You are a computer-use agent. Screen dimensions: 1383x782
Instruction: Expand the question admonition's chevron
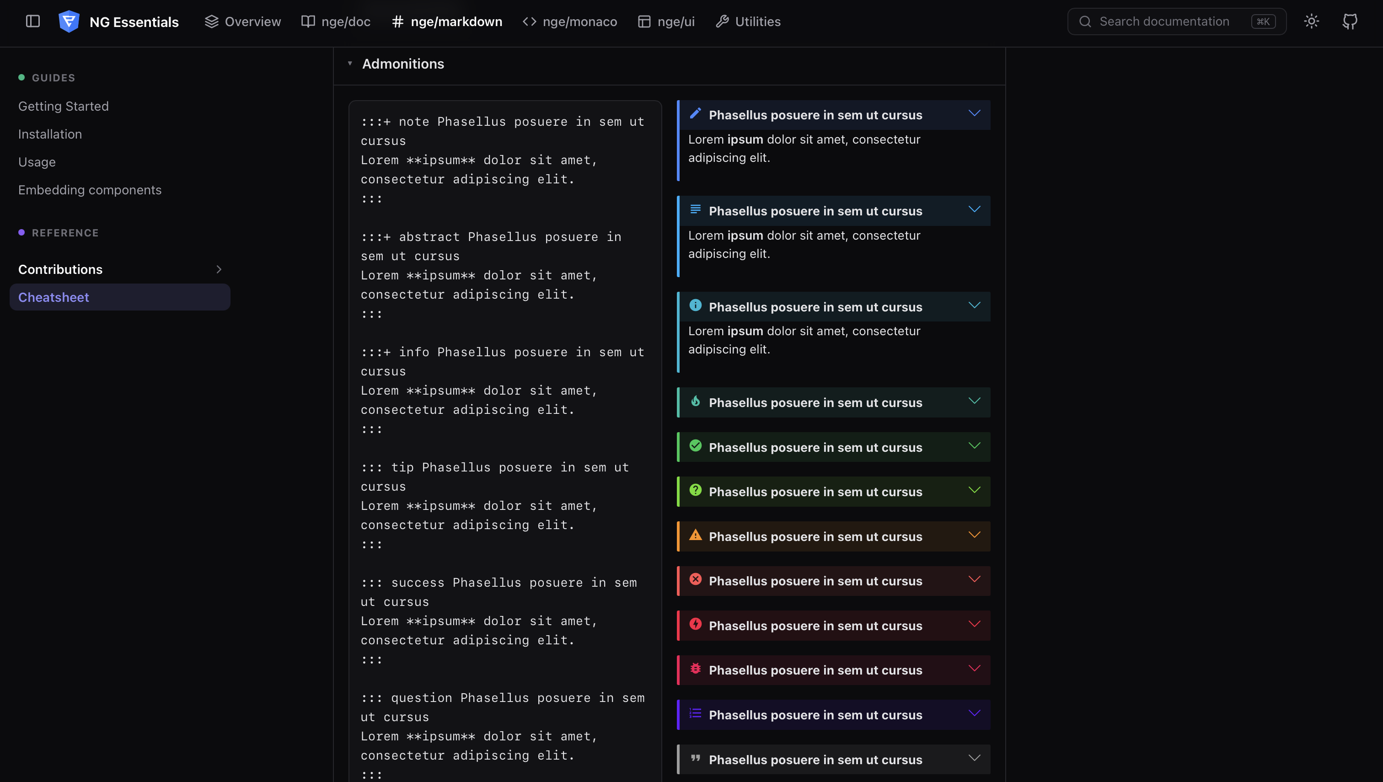click(974, 490)
